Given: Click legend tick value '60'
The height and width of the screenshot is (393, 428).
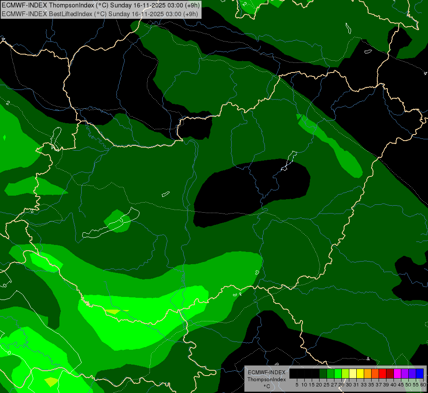Looking at the screenshot, I should pos(423,385).
